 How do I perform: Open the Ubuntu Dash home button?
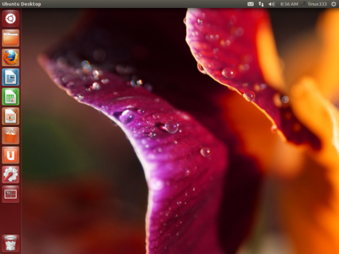[11, 19]
